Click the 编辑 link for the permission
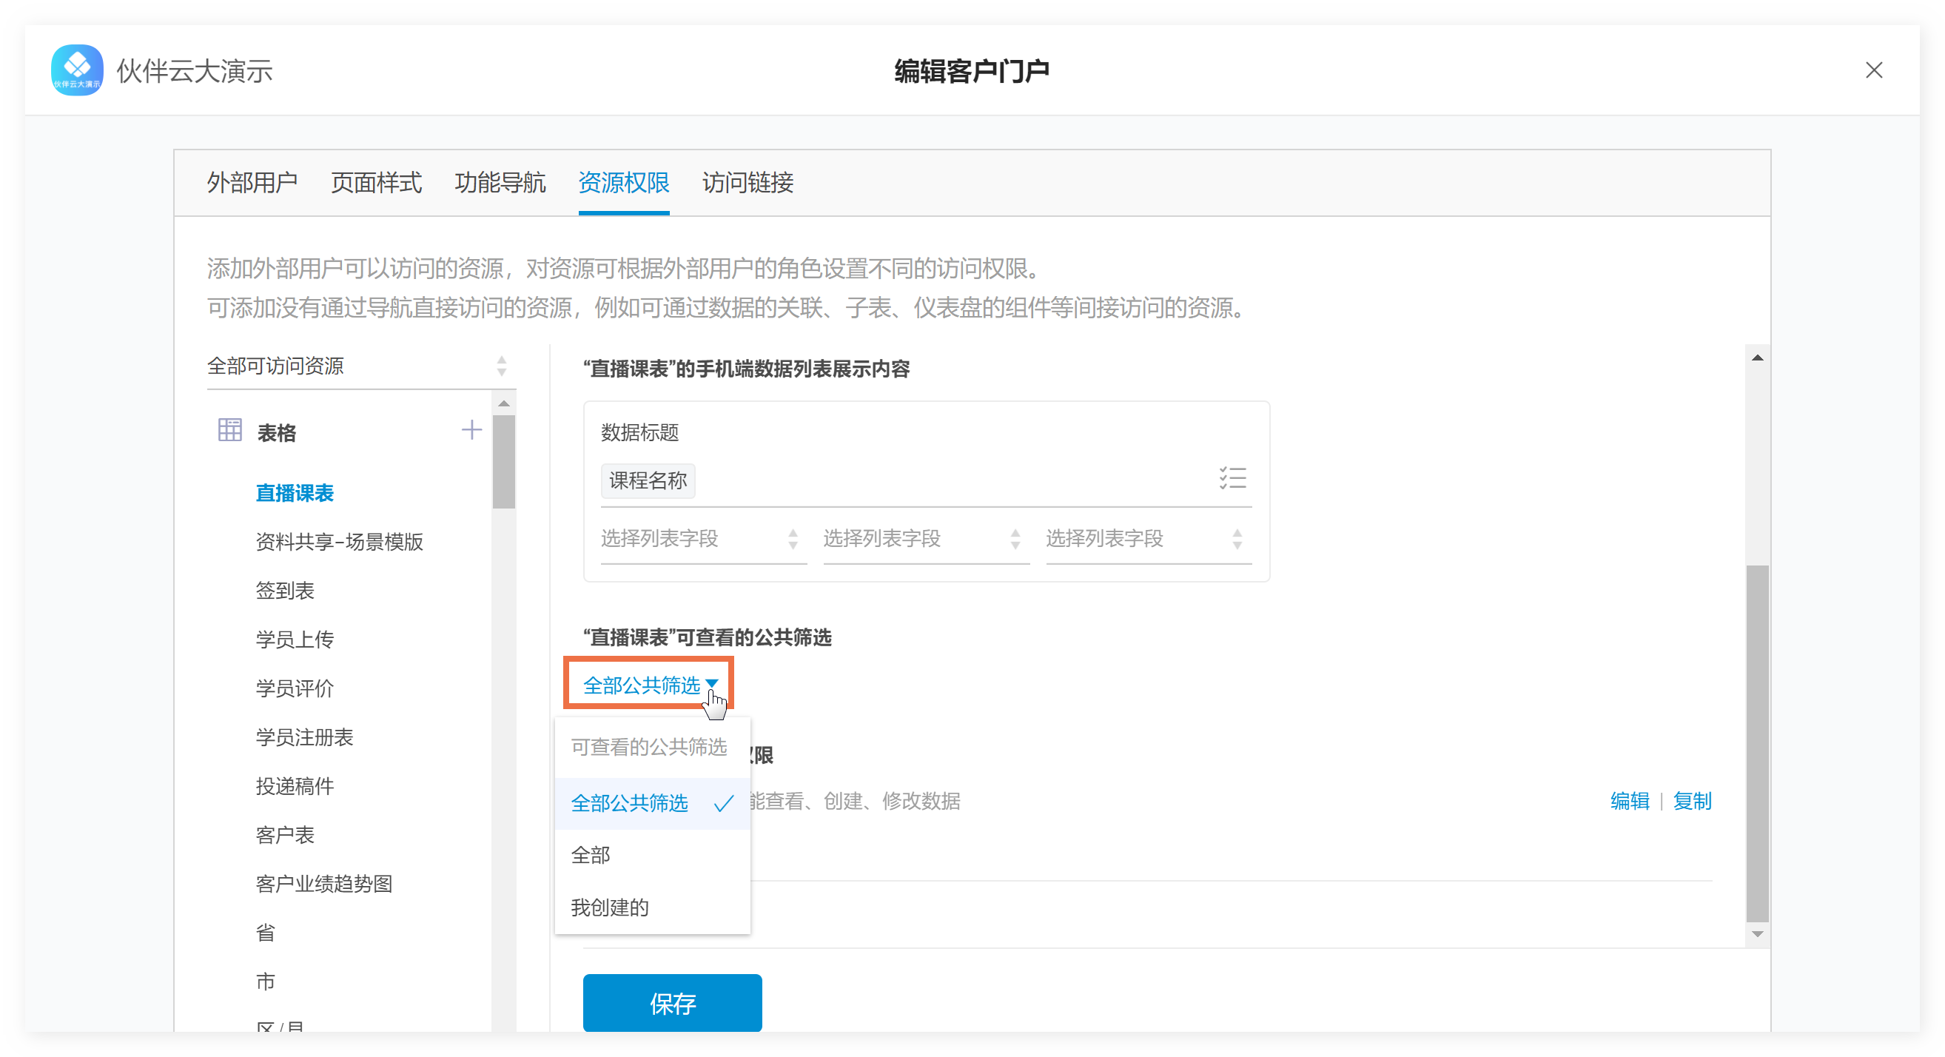The width and height of the screenshot is (1945, 1057). pos(1630,801)
